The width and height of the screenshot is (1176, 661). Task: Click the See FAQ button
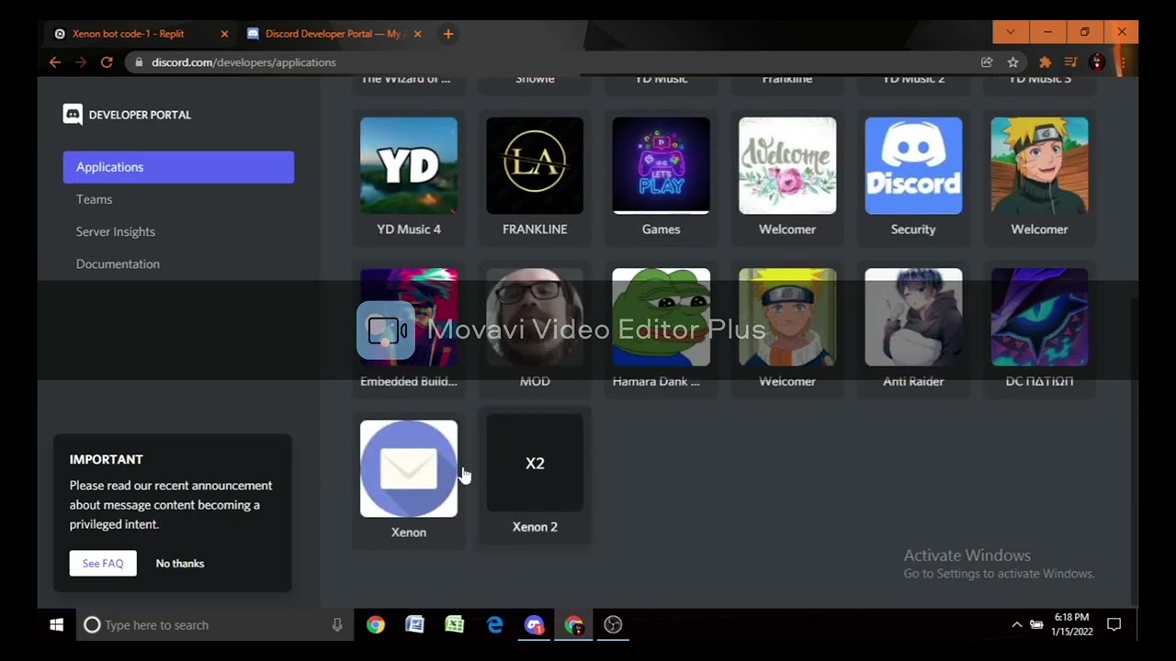tap(103, 564)
